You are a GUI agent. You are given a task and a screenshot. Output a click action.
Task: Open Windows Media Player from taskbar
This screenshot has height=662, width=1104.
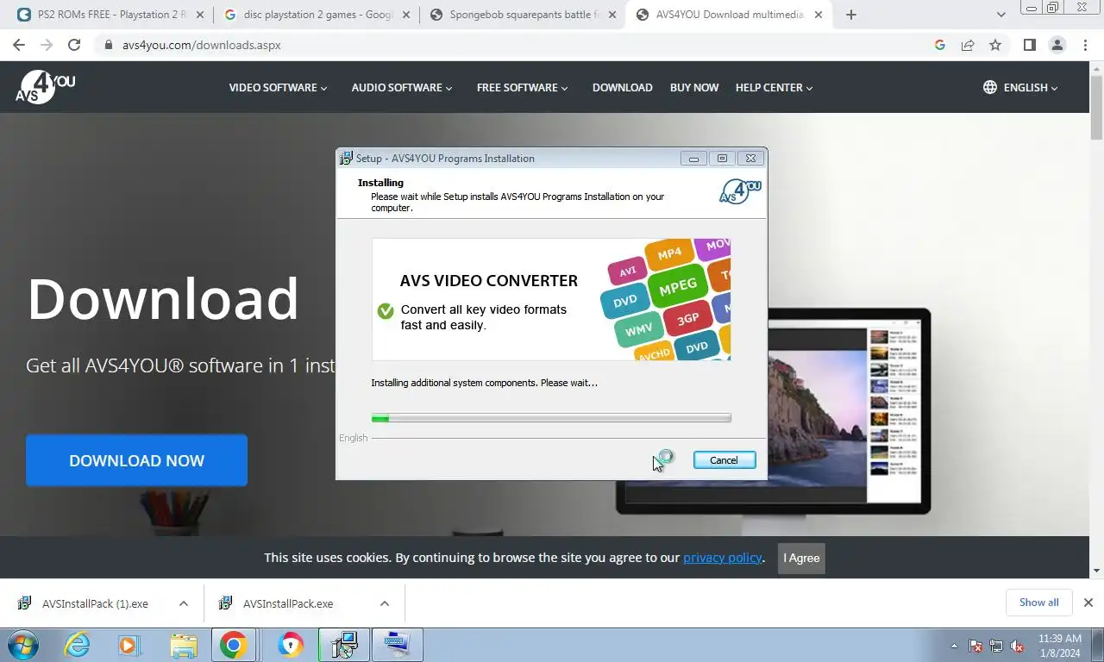pyautogui.click(x=129, y=645)
